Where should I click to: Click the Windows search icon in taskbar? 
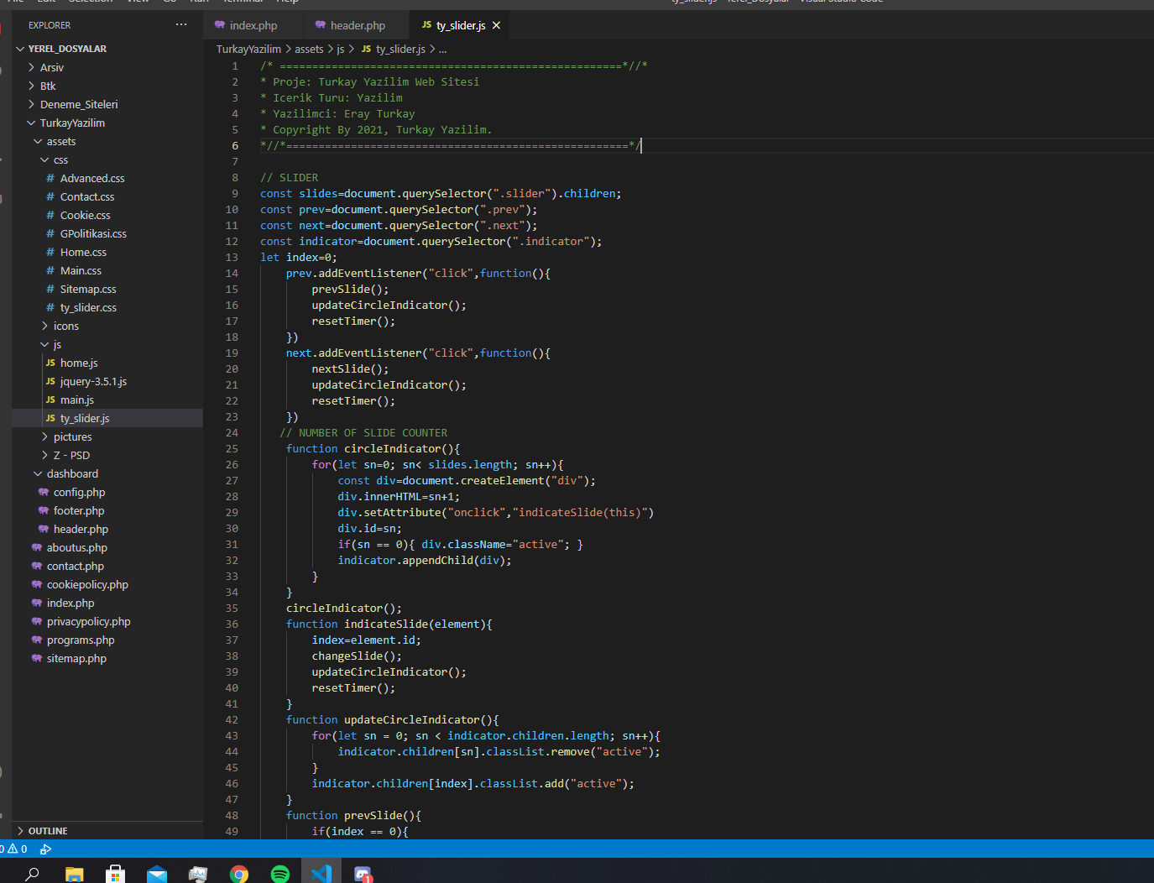(32, 874)
